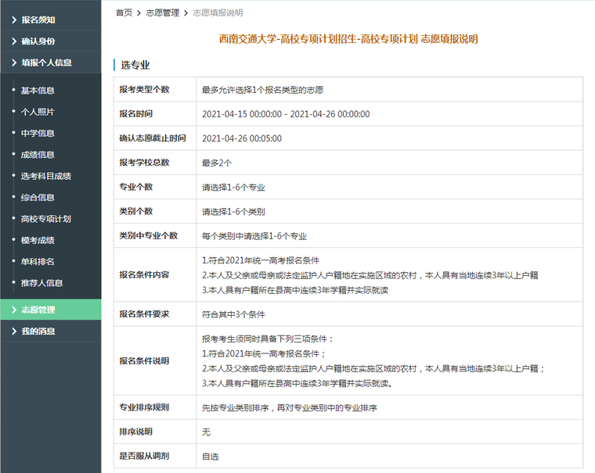This screenshot has height=473, width=595.
Task: Click 每个类别中请选择1-6个专业 value
Action: coord(254,236)
